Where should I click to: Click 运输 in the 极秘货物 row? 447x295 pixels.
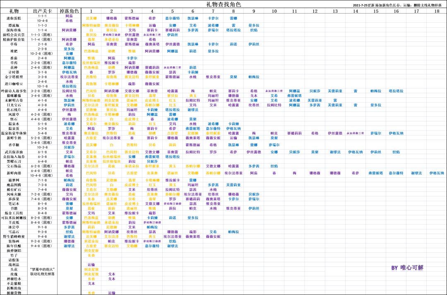click(x=111, y=293)
